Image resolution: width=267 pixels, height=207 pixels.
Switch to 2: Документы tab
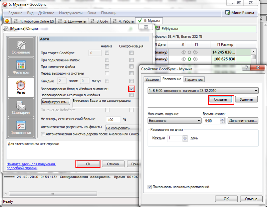click(x=72, y=21)
